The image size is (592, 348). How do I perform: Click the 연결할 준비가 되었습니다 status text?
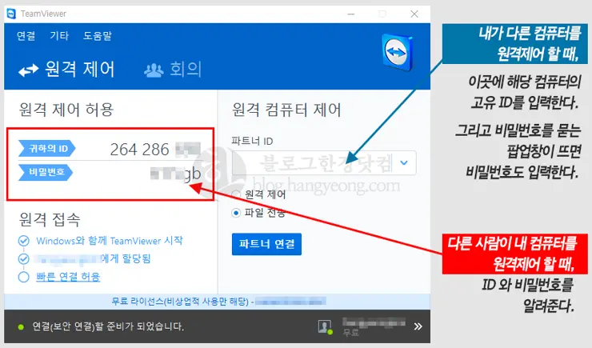tap(108, 326)
